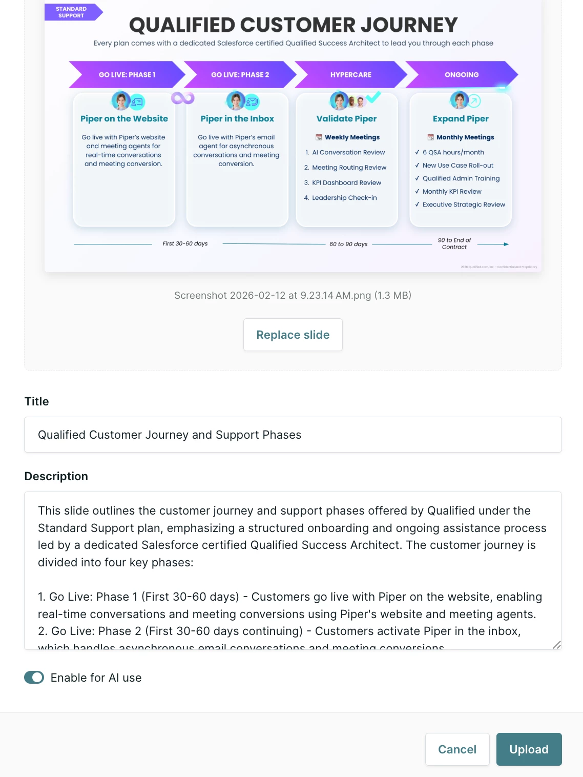Click the teal checkmark above Validate Piper
This screenshot has height=777, width=583.
373,96
